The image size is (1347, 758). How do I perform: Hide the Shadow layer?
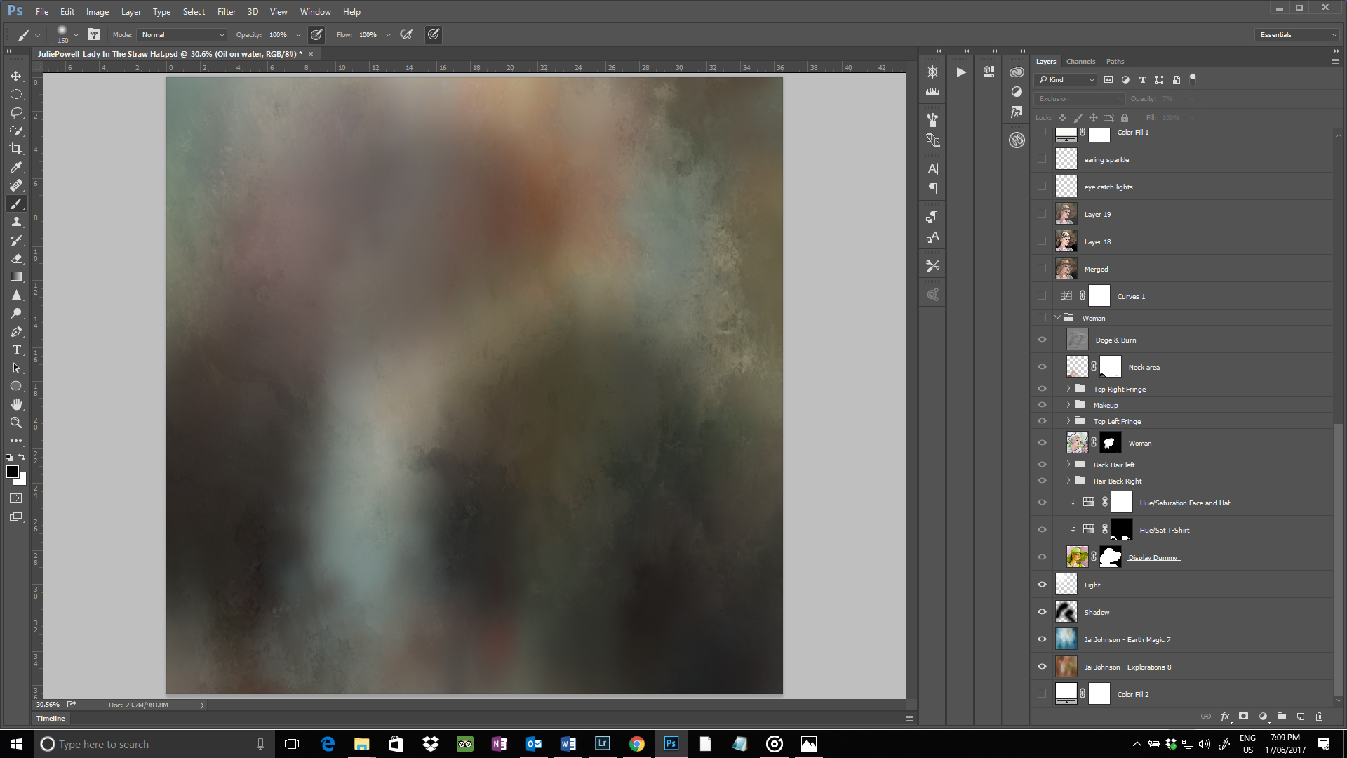click(1042, 612)
